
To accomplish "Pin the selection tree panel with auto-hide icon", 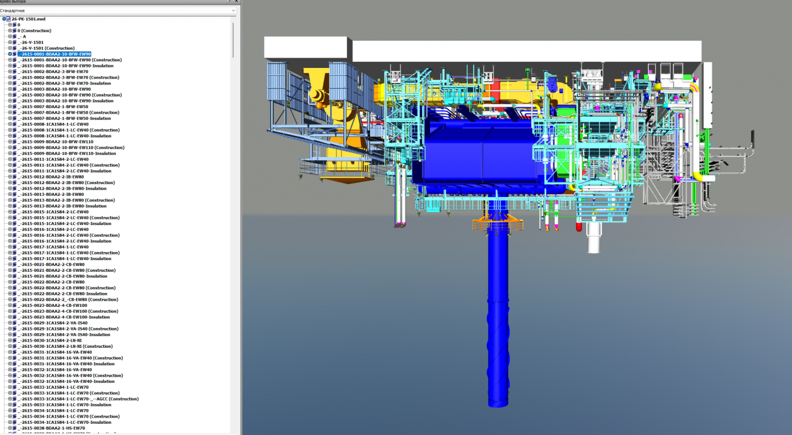I will point(230,2).
